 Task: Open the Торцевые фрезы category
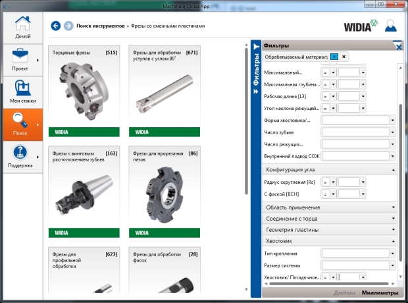(84, 91)
